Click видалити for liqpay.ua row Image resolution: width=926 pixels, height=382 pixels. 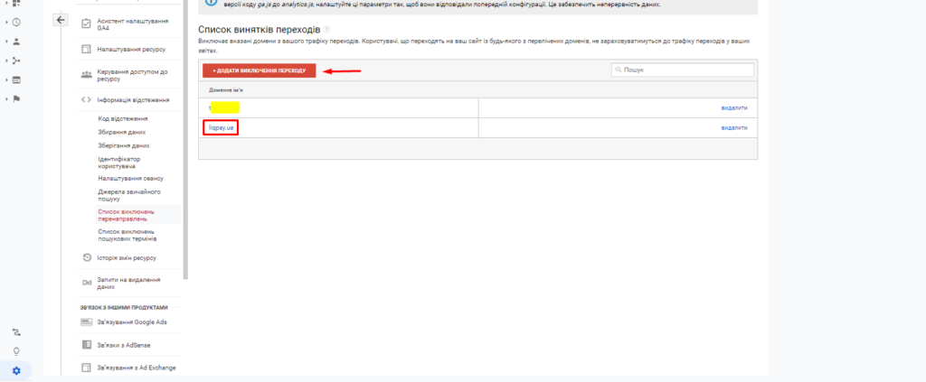pos(734,127)
